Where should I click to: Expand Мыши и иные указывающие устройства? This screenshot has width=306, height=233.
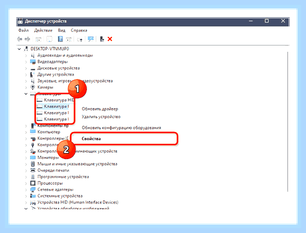point(26,164)
